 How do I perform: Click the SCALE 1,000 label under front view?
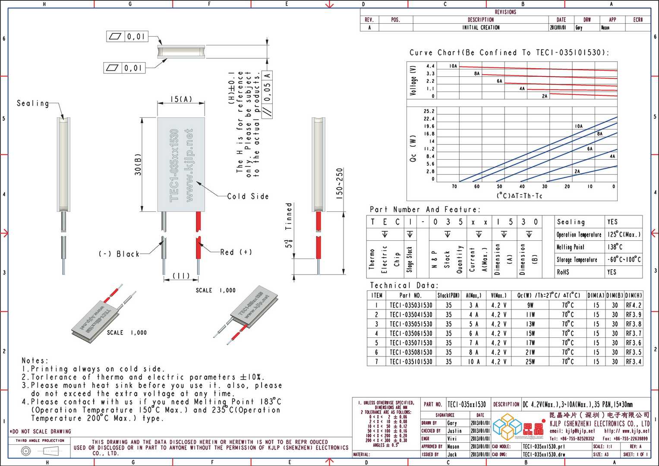point(216,290)
